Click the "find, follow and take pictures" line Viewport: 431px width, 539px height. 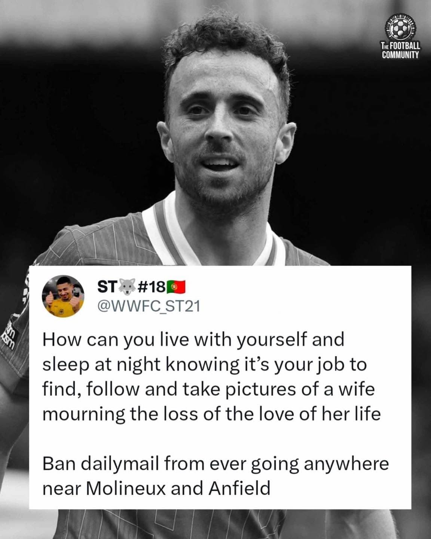208,390
